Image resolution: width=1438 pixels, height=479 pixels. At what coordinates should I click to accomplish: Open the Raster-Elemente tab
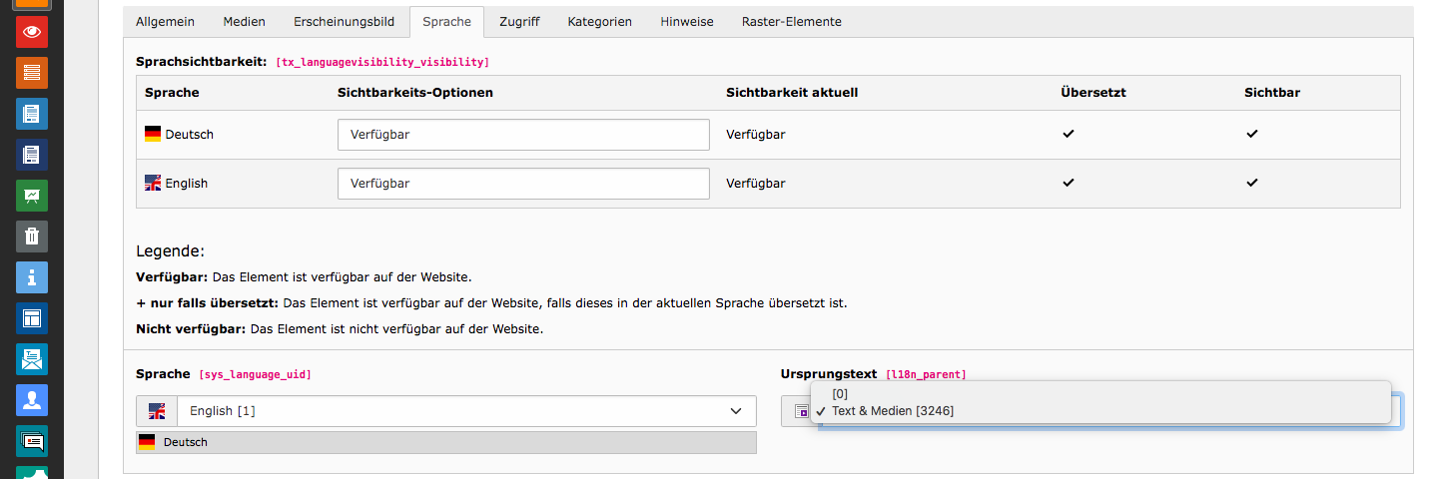coord(792,22)
